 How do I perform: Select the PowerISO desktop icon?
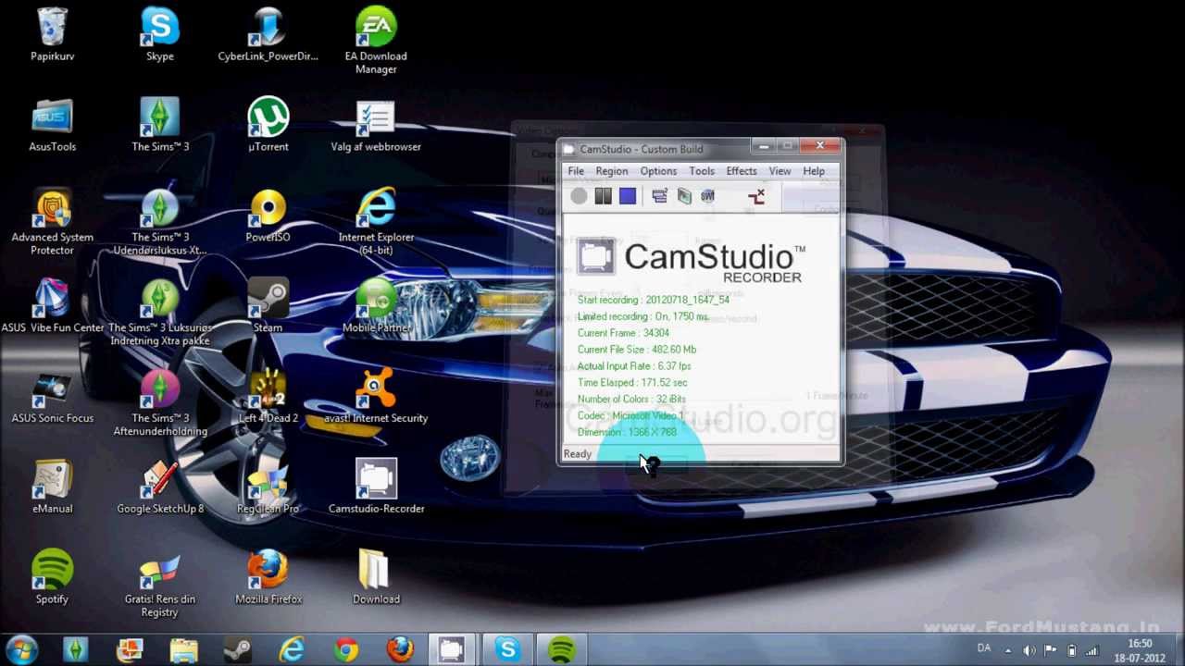click(268, 216)
